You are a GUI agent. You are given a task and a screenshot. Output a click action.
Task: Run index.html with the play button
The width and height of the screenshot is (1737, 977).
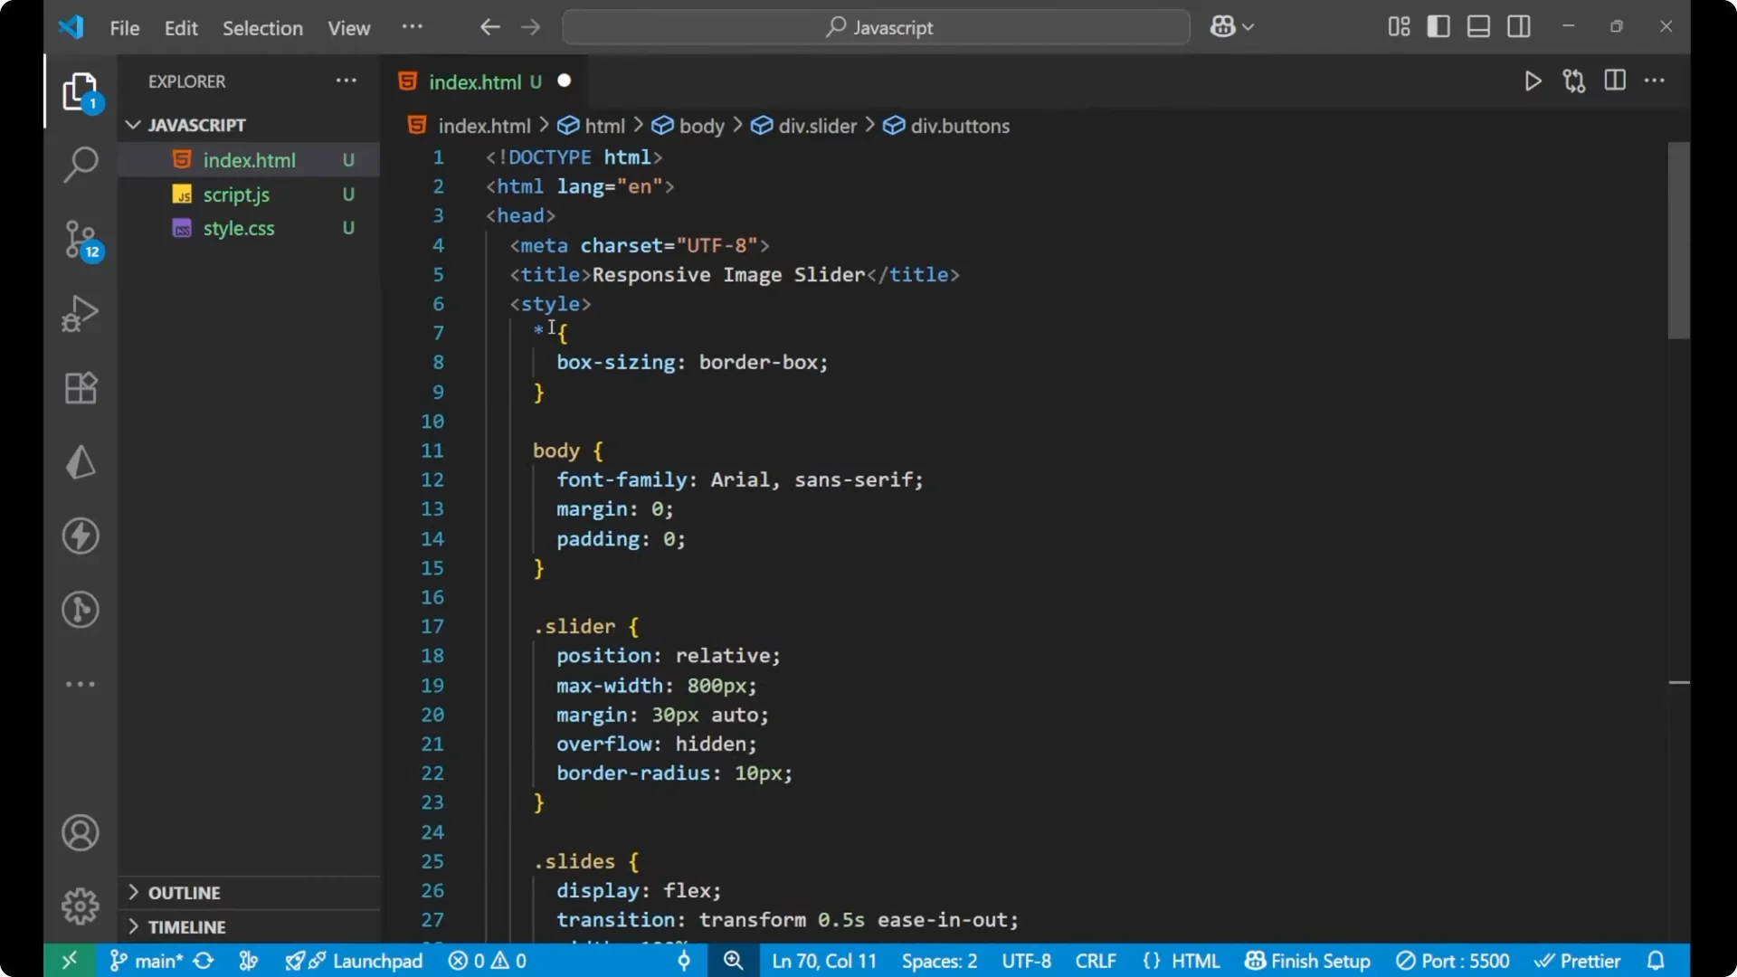(1533, 81)
